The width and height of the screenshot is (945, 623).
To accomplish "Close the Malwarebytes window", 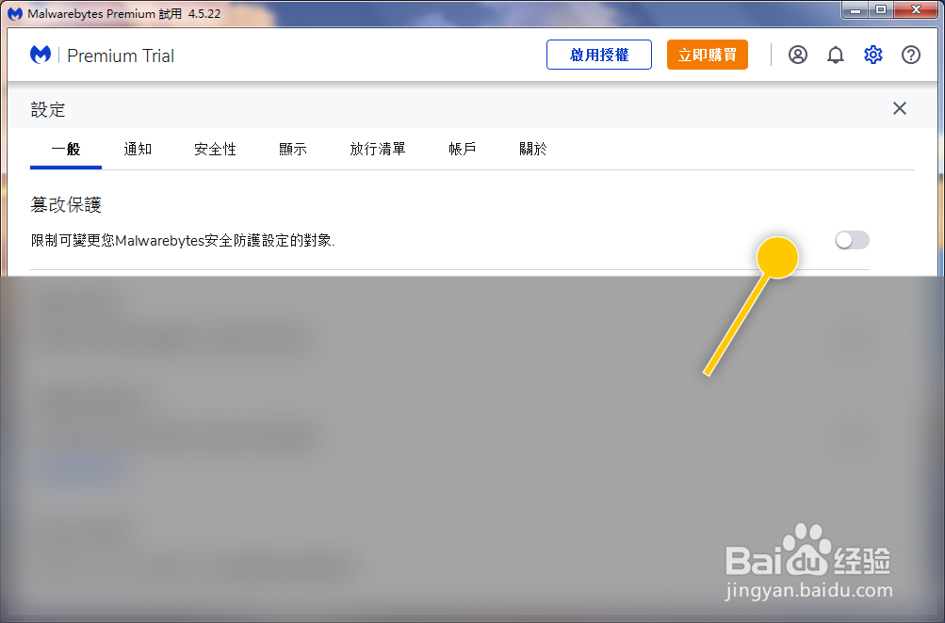I will coord(916,9).
